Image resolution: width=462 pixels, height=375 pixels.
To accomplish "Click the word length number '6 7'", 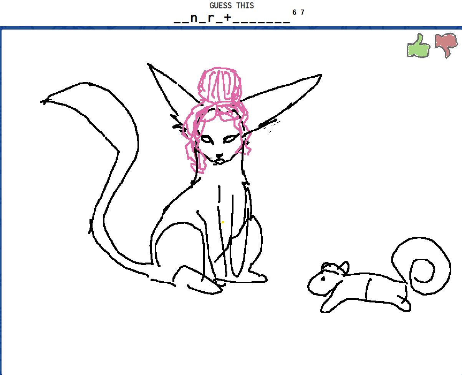I will [x=298, y=12].
